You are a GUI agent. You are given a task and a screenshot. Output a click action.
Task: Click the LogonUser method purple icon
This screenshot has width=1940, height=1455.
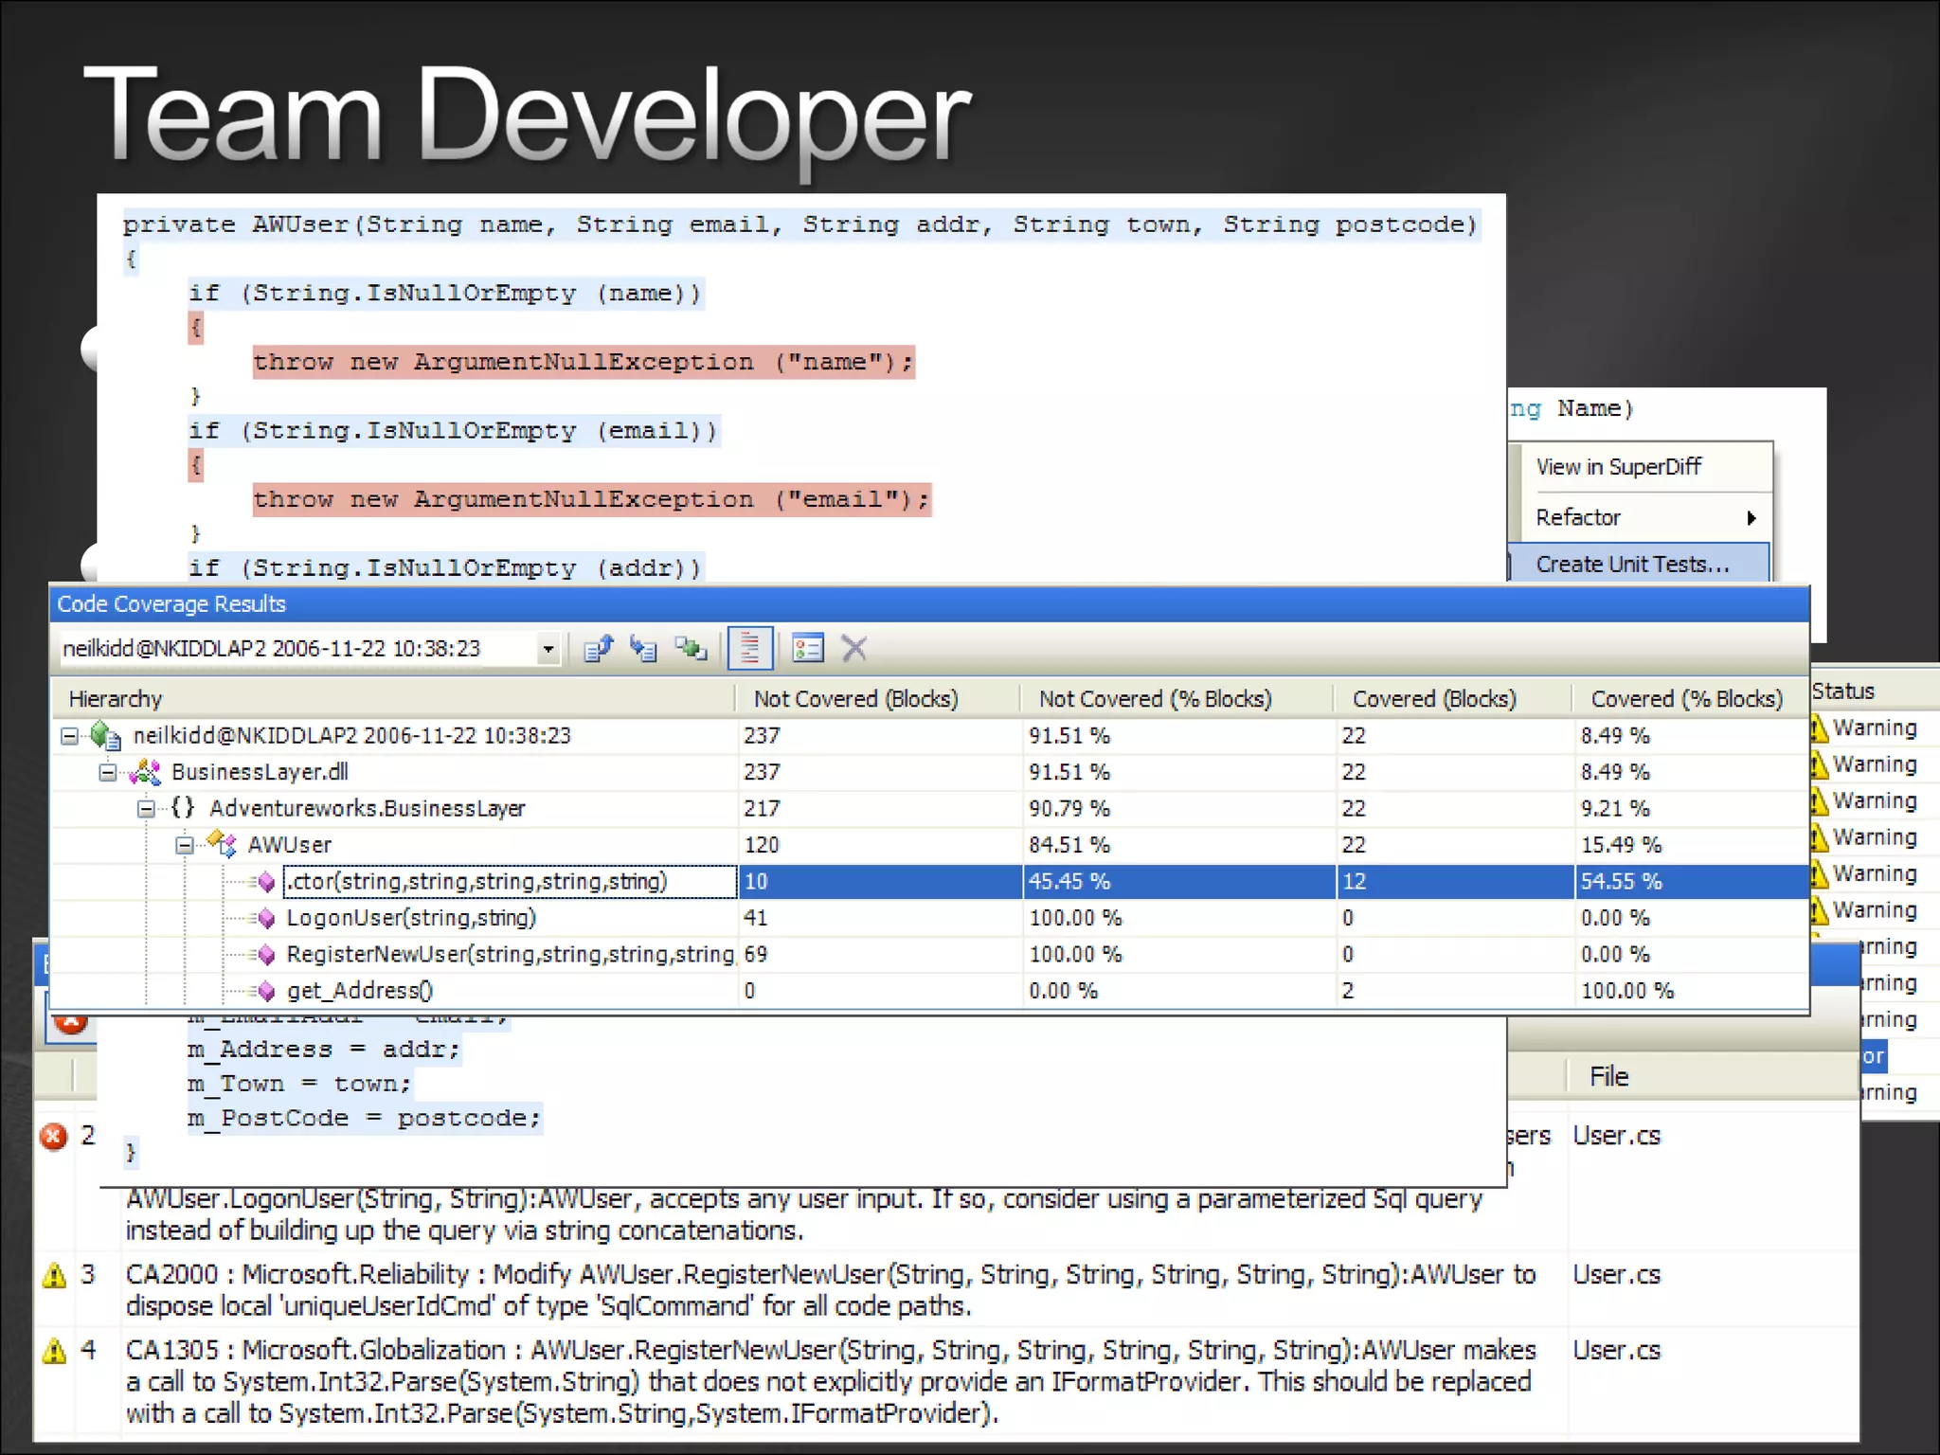tap(266, 918)
